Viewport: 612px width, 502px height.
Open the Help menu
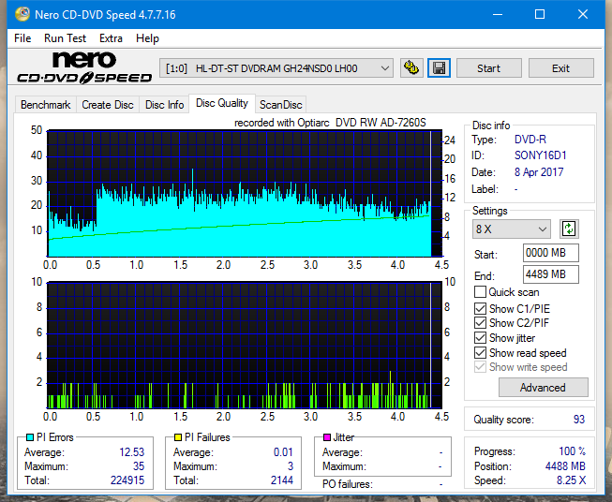coord(147,38)
